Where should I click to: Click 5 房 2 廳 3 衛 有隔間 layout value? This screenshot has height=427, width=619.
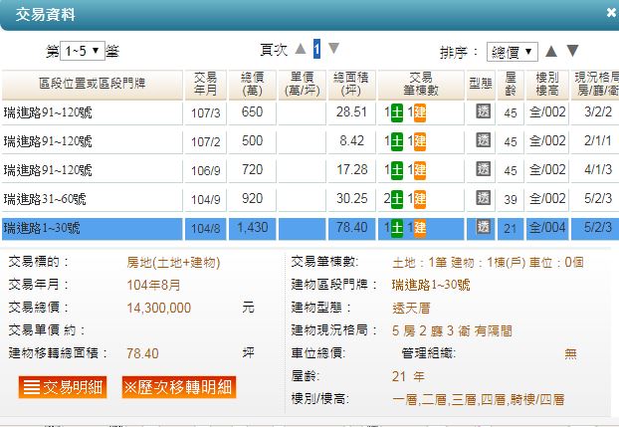pyautogui.click(x=452, y=330)
